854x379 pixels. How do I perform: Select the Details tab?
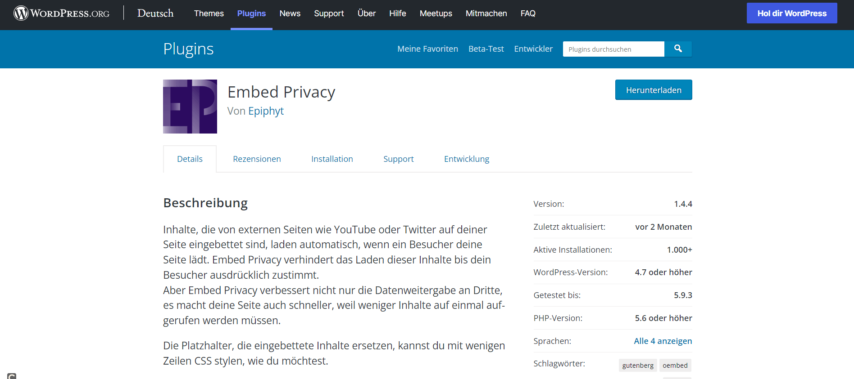190,159
